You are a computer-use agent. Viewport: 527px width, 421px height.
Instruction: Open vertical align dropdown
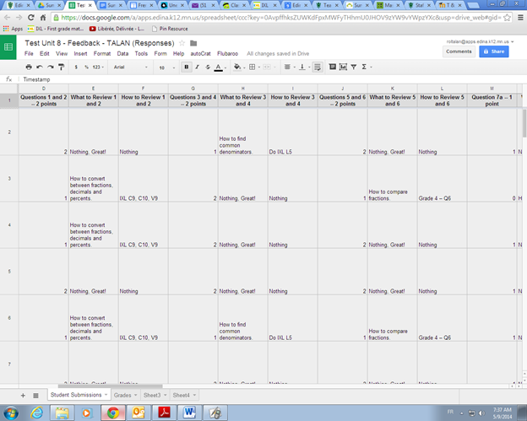(304, 67)
